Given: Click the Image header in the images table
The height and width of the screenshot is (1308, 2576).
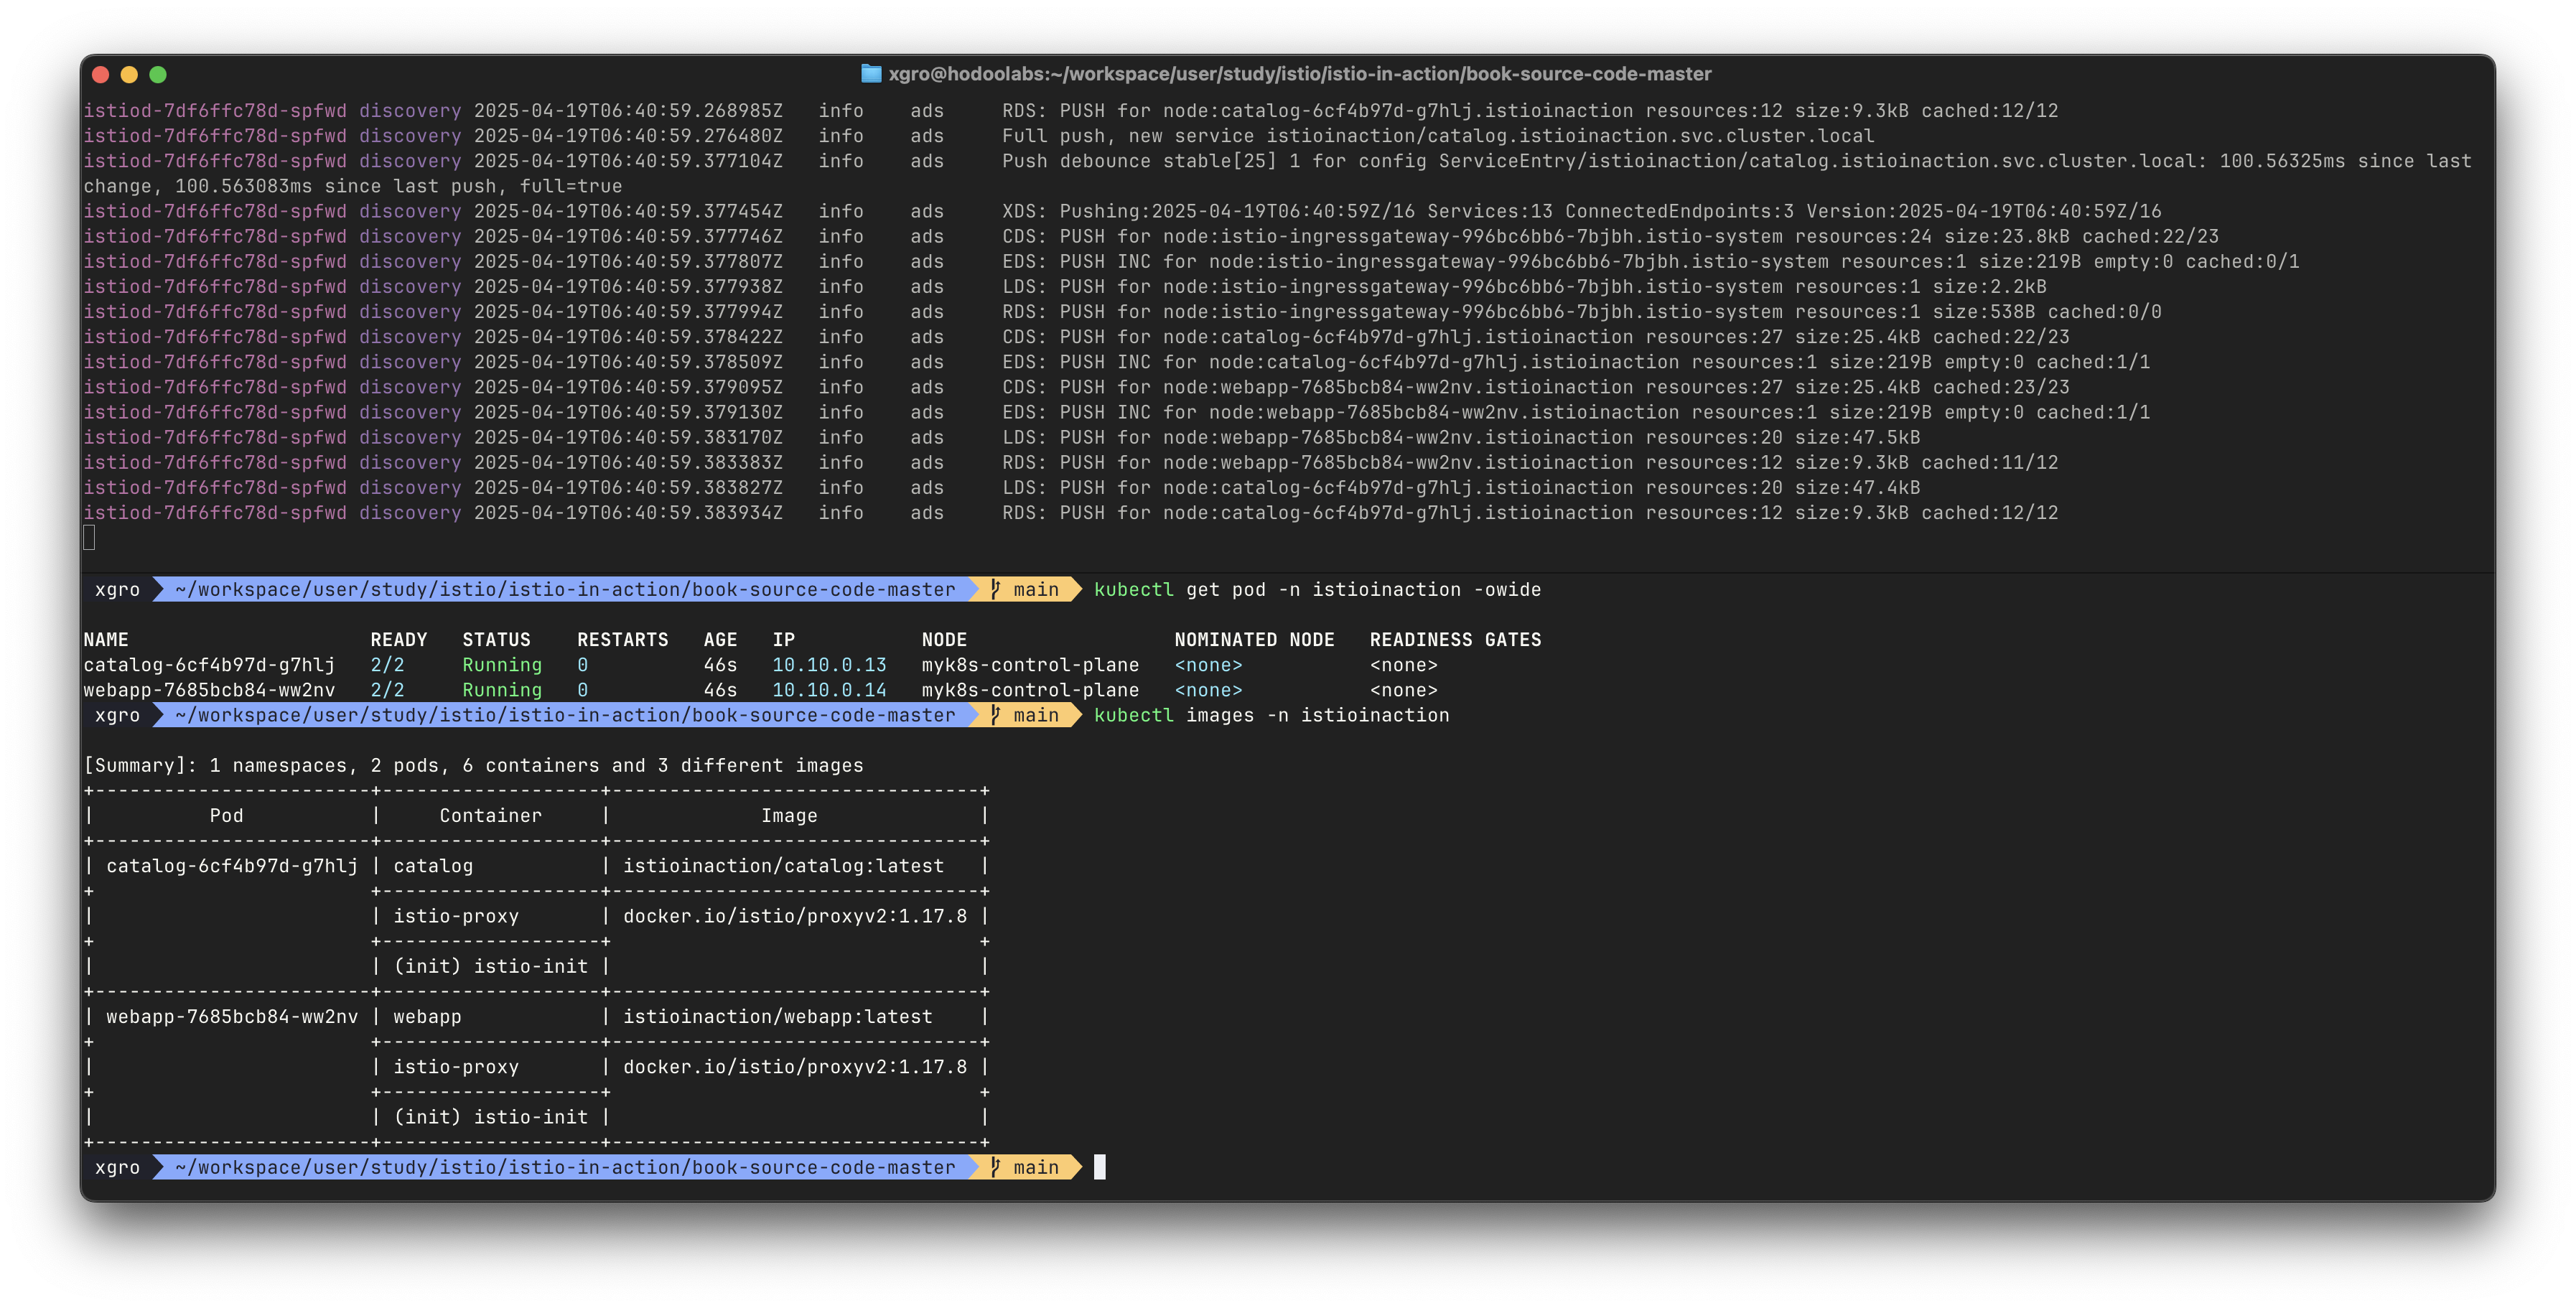Looking at the screenshot, I should 789,816.
